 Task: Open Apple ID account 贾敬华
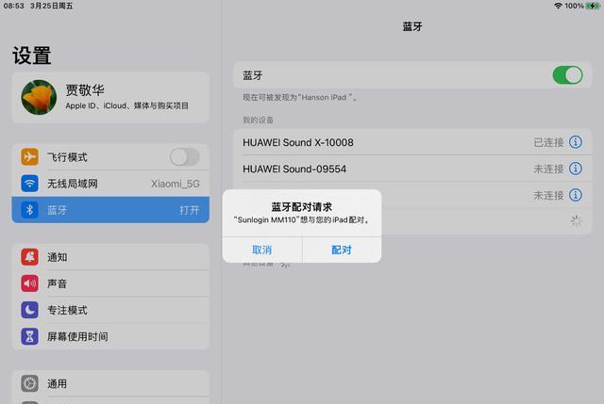[110, 97]
